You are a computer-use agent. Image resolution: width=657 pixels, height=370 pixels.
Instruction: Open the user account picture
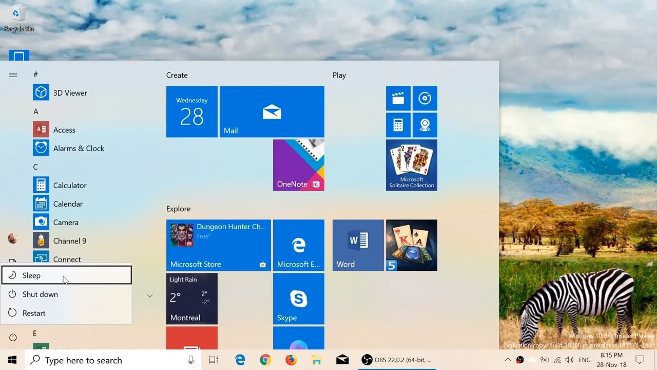click(x=13, y=238)
